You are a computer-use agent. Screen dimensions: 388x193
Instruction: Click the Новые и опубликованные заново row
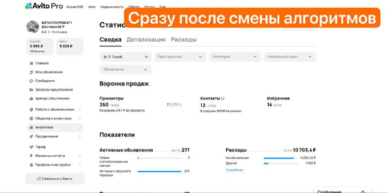tap(145, 162)
